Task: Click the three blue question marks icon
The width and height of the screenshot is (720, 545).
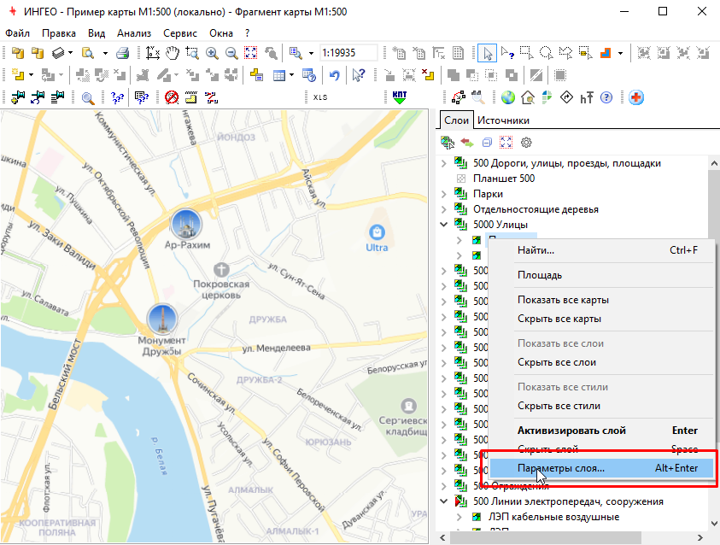Action: pos(118,97)
